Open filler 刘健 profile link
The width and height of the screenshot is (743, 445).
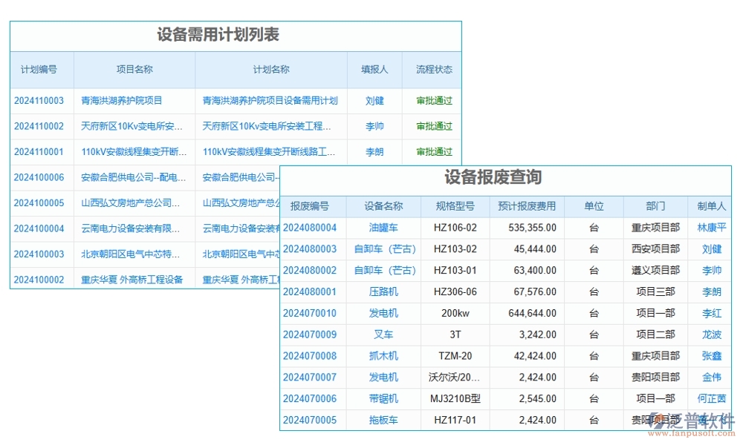[374, 100]
